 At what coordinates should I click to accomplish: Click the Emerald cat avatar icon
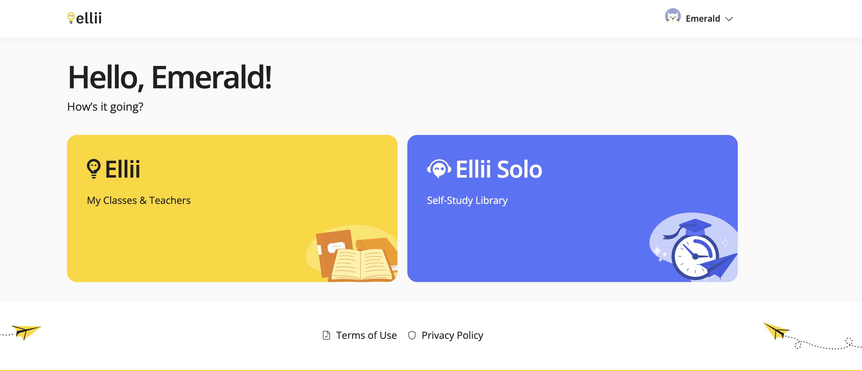[x=673, y=16]
